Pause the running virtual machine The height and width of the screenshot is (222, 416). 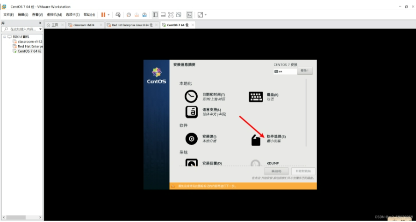pyautogui.click(x=103, y=15)
